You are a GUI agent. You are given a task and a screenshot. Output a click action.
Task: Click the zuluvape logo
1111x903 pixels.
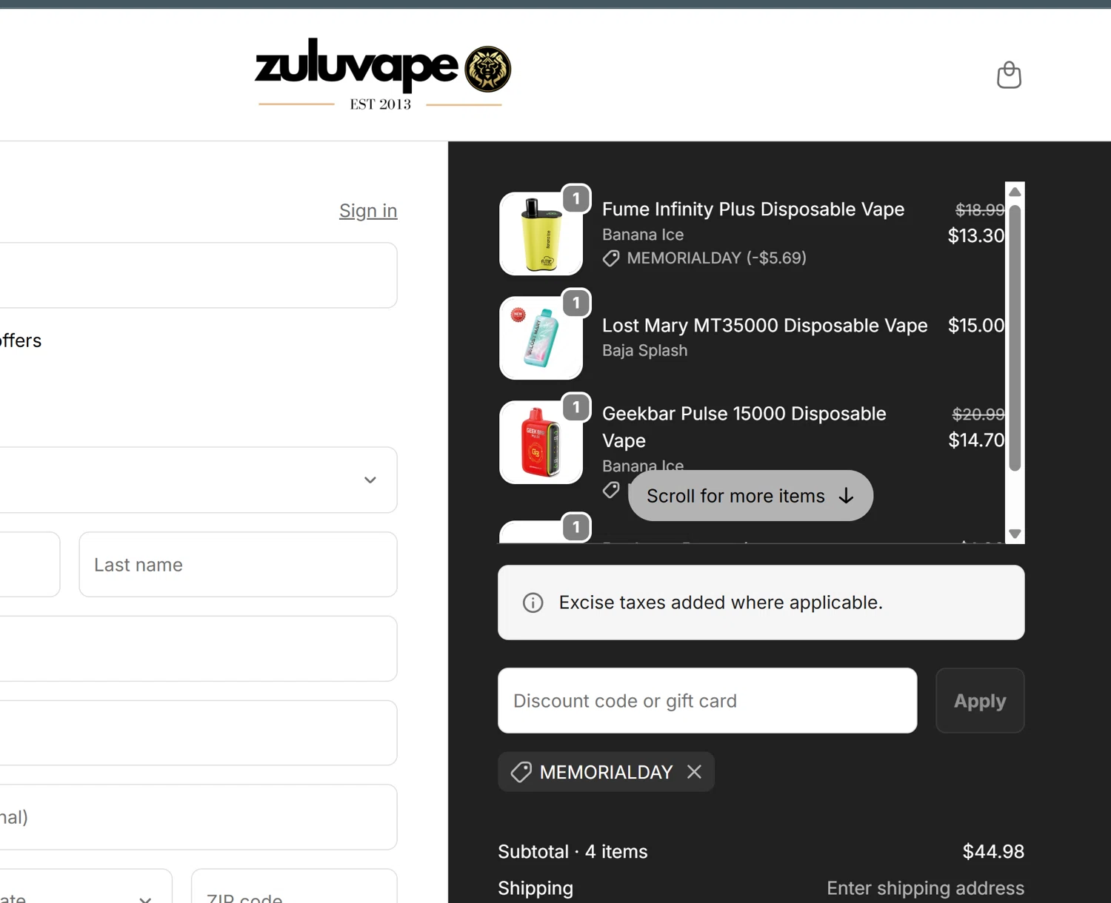(x=382, y=74)
